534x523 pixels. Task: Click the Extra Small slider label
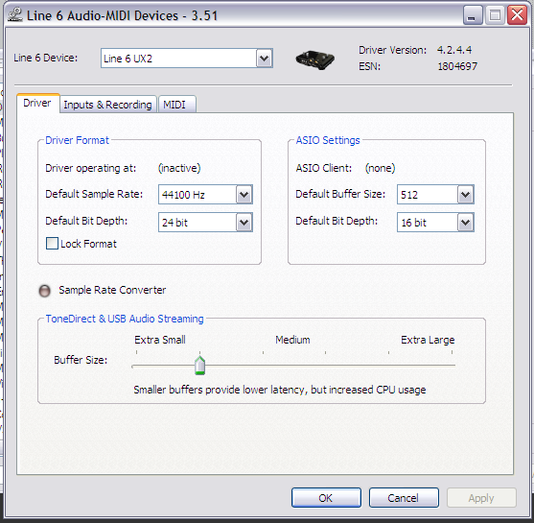click(x=160, y=340)
